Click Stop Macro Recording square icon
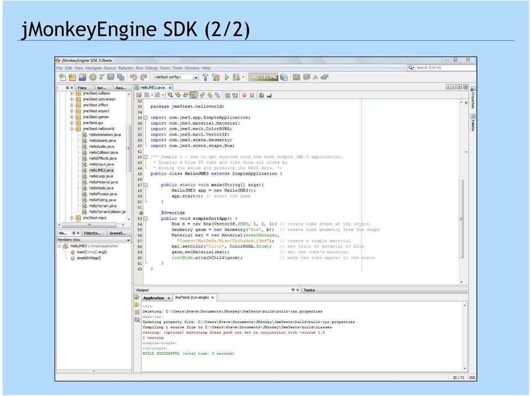531x396 pixels. [252, 95]
